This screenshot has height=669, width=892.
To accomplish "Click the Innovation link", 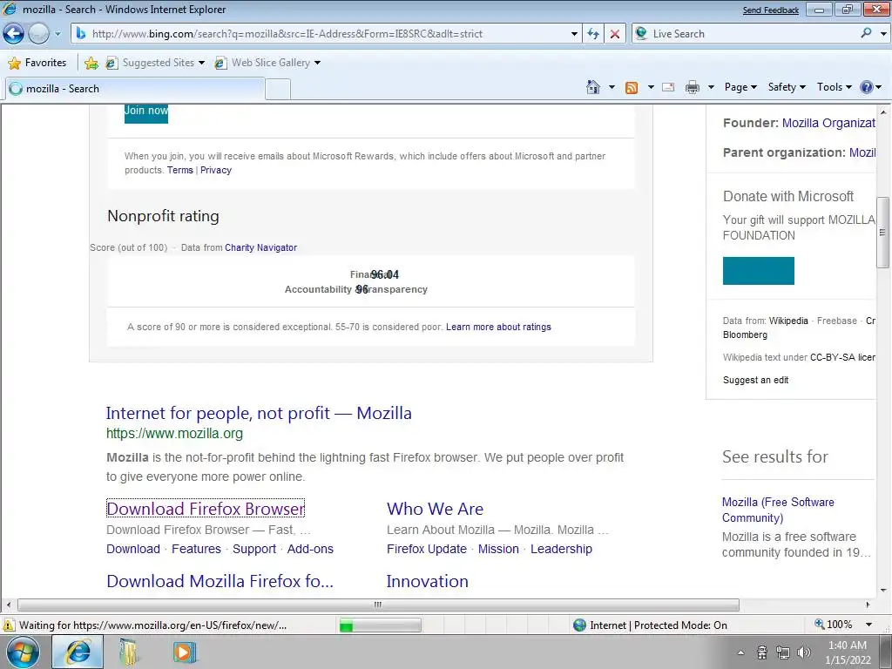I will pyautogui.click(x=427, y=581).
